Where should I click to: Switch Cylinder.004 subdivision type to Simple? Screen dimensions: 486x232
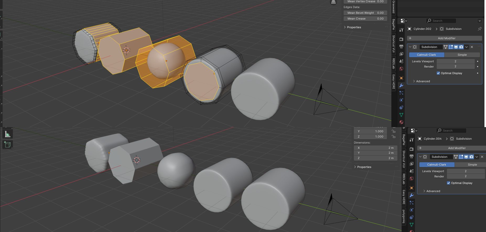[472, 165]
